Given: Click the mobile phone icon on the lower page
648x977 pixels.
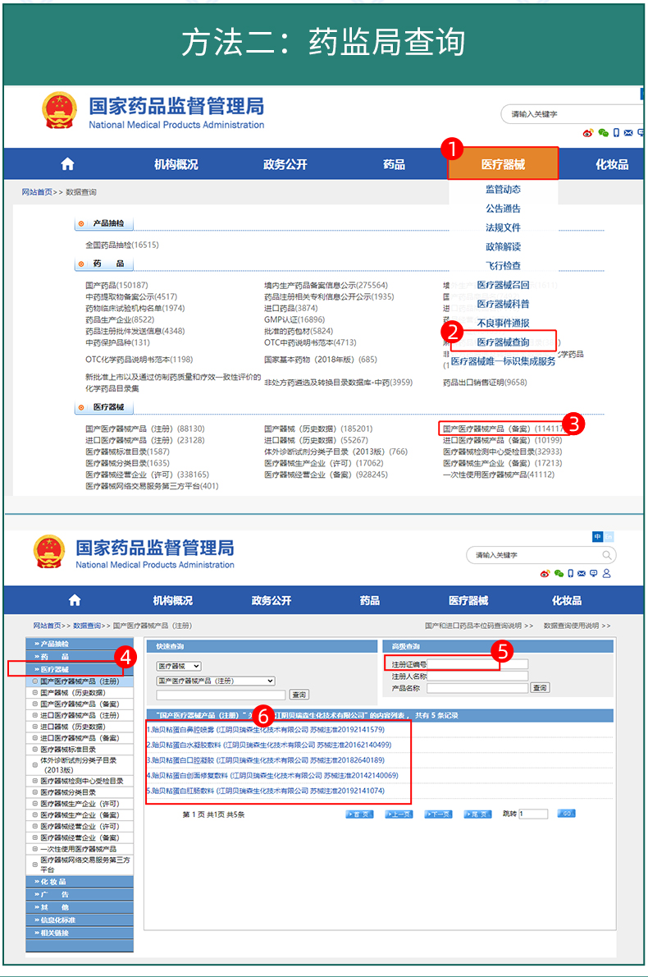Looking at the screenshot, I should pos(570,573).
